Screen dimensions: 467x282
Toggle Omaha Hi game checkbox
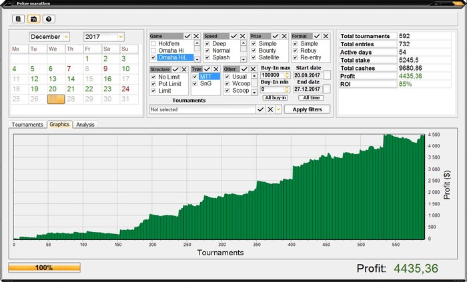(153, 51)
